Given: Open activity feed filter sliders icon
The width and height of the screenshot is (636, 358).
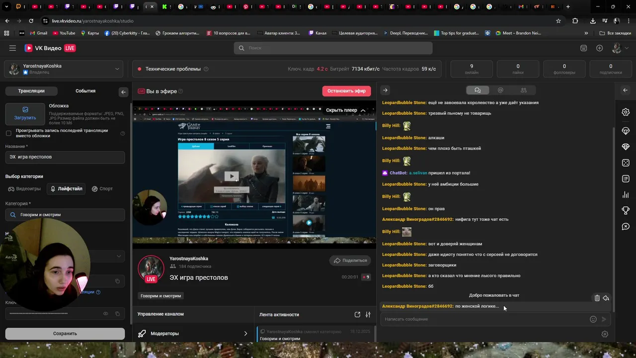Looking at the screenshot, I should pos(368,315).
